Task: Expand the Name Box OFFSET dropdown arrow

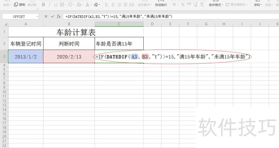Action: click(38, 16)
